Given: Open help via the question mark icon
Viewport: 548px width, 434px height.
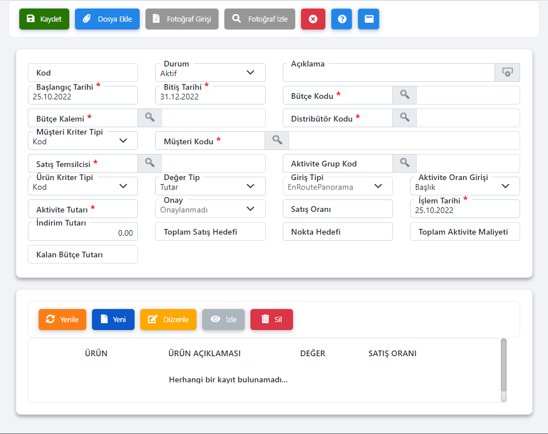Looking at the screenshot, I should pyautogui.click(x=341, y=19).
